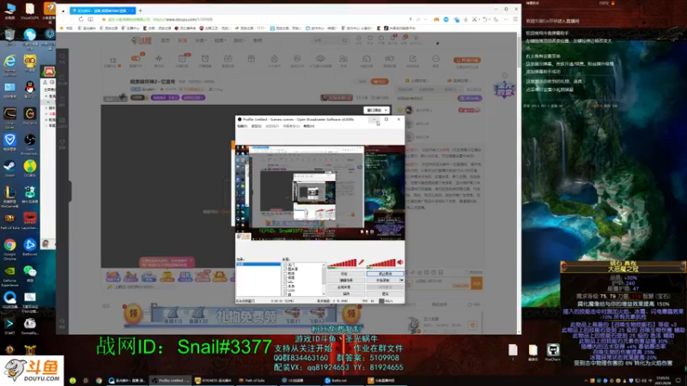Open a new browser tab with plus button
This screenshot has height=386, width=687.
point(140,10)
